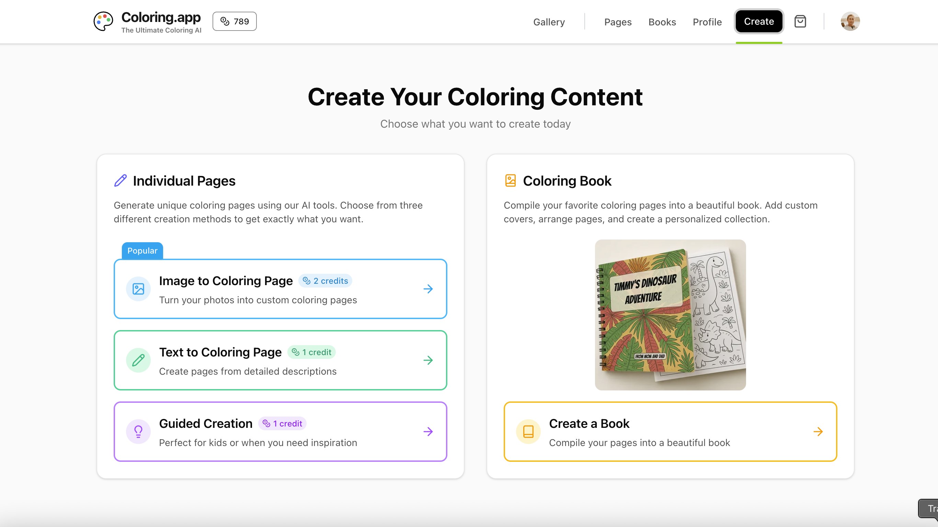Image resolution: width=938 pixels, height=527 pixels.
Task: Click the orange arrow on Create a Book
Action: pos(818,432)
